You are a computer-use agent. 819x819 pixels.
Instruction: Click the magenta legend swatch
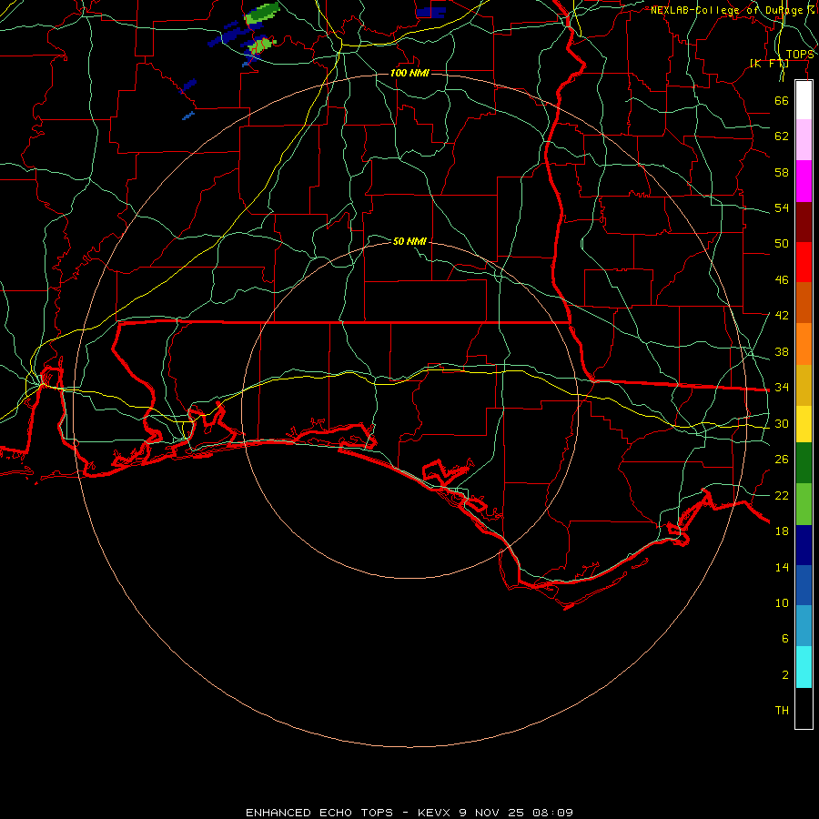[804, 181]
